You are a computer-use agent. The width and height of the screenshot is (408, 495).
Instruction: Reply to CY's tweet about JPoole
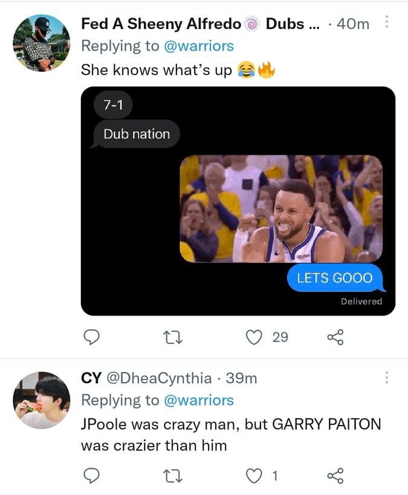[x=91, y=476]
